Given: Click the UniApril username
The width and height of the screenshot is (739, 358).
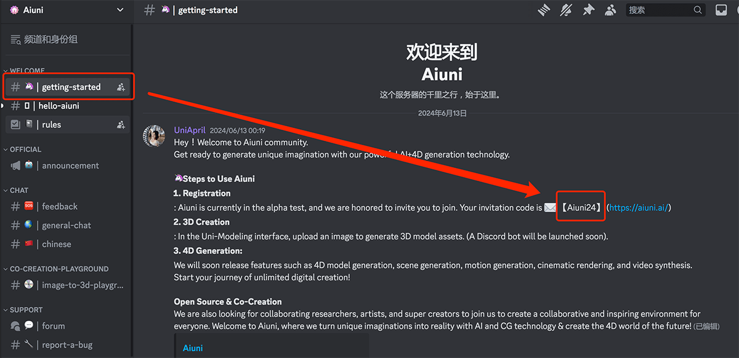Looking at the screenshot, I should pos(190,130).
